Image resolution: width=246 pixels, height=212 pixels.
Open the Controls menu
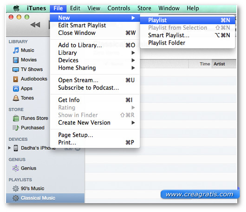pos(119,8)
